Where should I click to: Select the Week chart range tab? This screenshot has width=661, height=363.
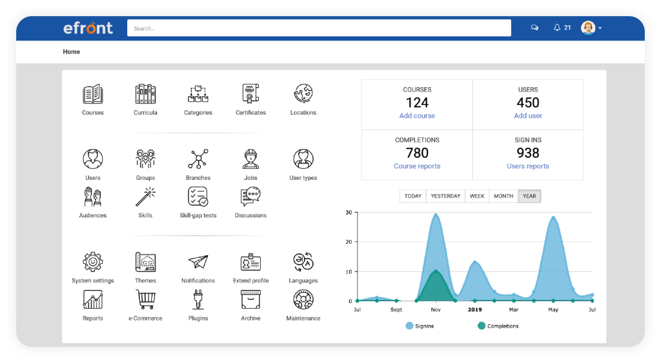(x=476, y=196)
